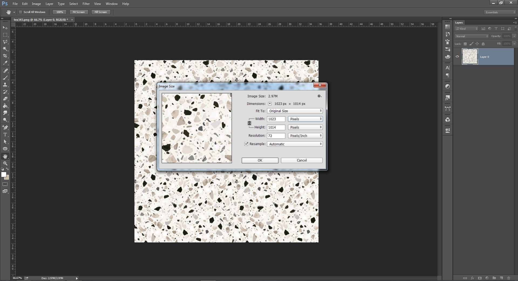Uncheck the Resample checkbox
Screen dimensions: 518x281
(x=246, y=144)
